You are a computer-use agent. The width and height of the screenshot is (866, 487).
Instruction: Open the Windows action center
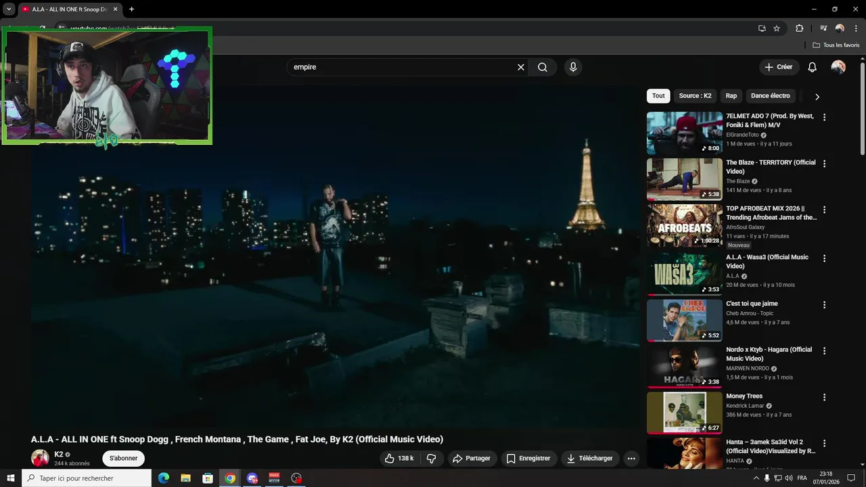coord(852,478)
